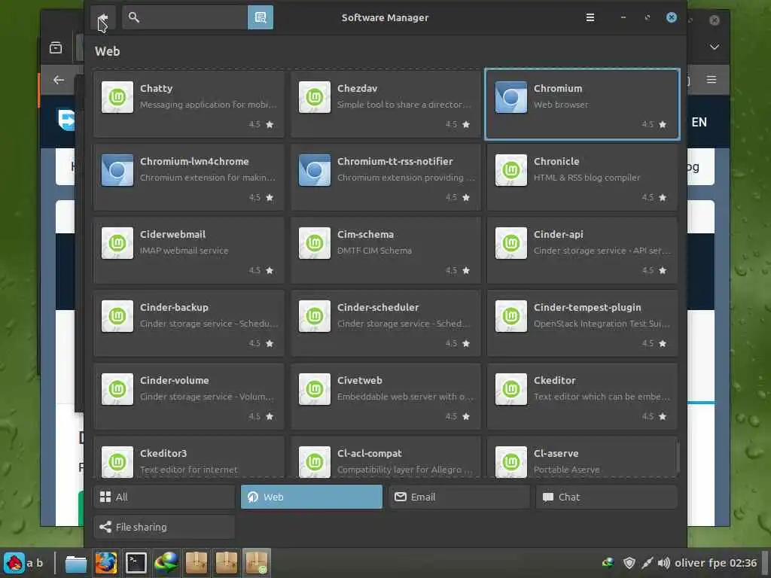Select the Web subcategory tab
The image size is (771, 578).
click(311, 497)
